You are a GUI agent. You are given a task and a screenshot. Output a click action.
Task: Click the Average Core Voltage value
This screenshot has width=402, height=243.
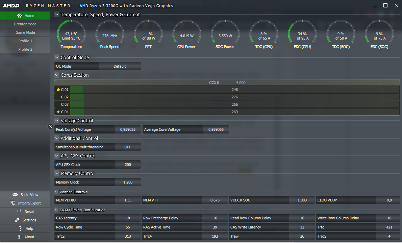click(216, 129)
